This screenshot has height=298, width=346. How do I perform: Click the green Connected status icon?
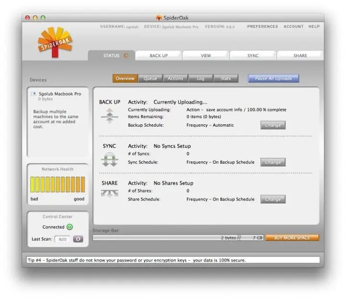[70, 227]
